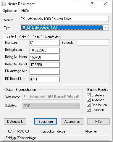Toggle the Bearbeiten checkbox
Image resolution: width=113 pixels, height=142 pixels.
89,105
